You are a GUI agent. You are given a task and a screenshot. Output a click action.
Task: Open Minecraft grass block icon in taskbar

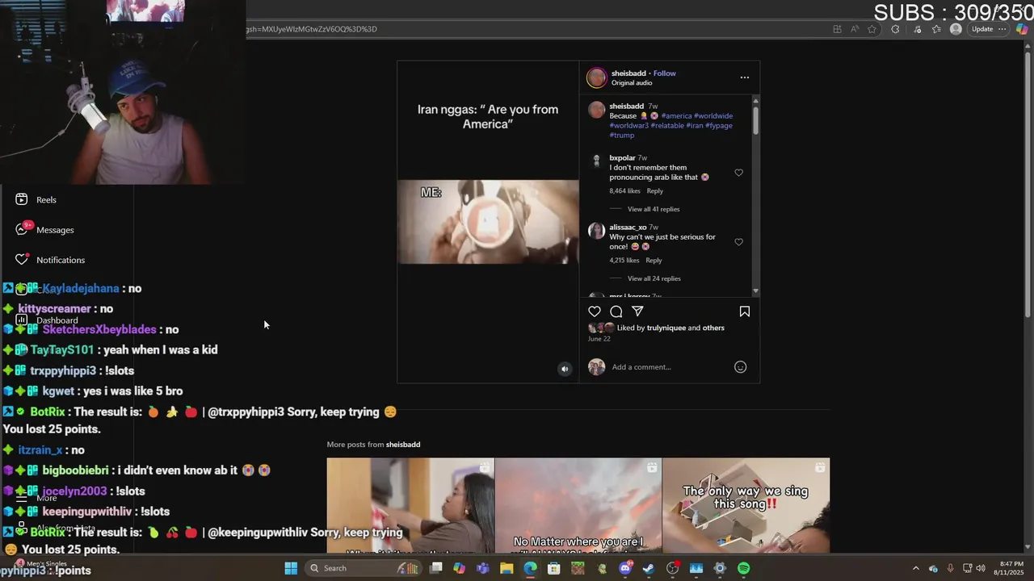point(578,568)
